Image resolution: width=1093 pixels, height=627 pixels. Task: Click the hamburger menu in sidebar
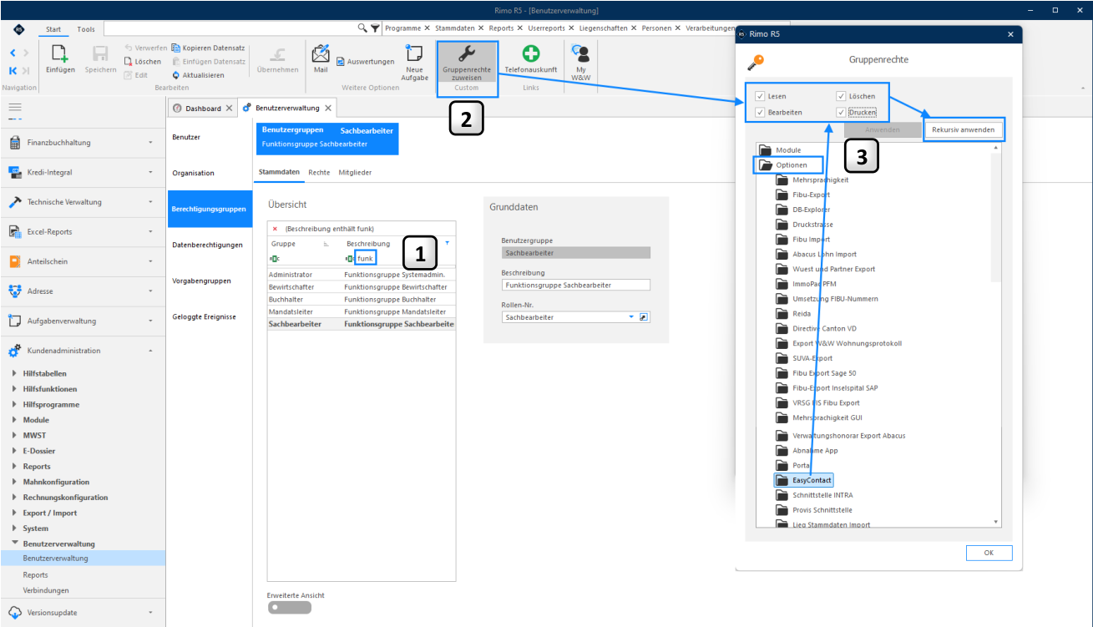point(15,108)
